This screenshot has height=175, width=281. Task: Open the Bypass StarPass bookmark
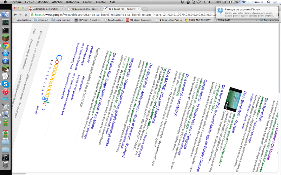(169, 20)
